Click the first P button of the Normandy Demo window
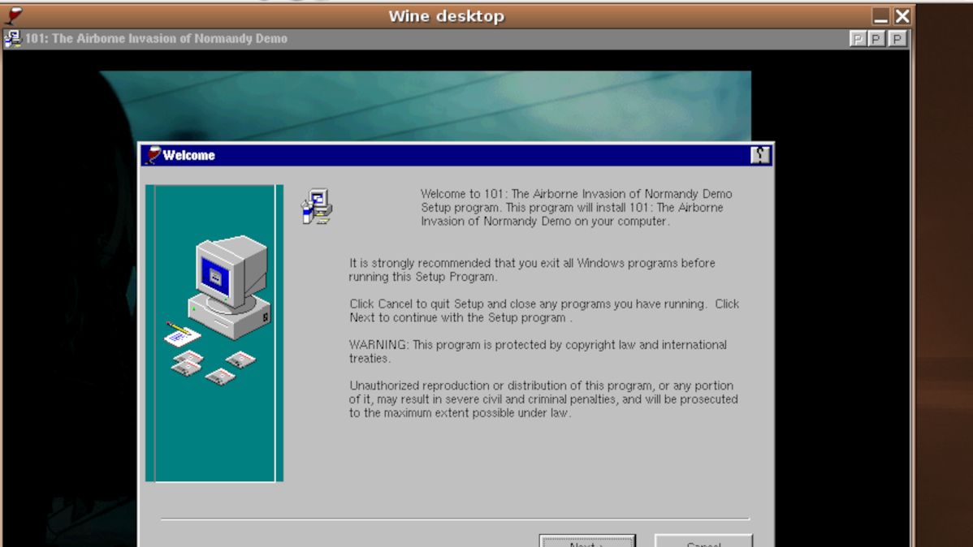The height and width of the screenshot is (547, 973). [x=858, y=39]
